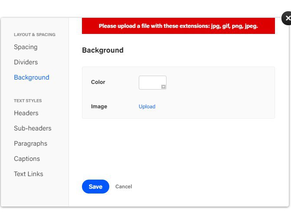Open the Dividers settings
The width and height of the screenshot is (291, 217).
(26, 62)
